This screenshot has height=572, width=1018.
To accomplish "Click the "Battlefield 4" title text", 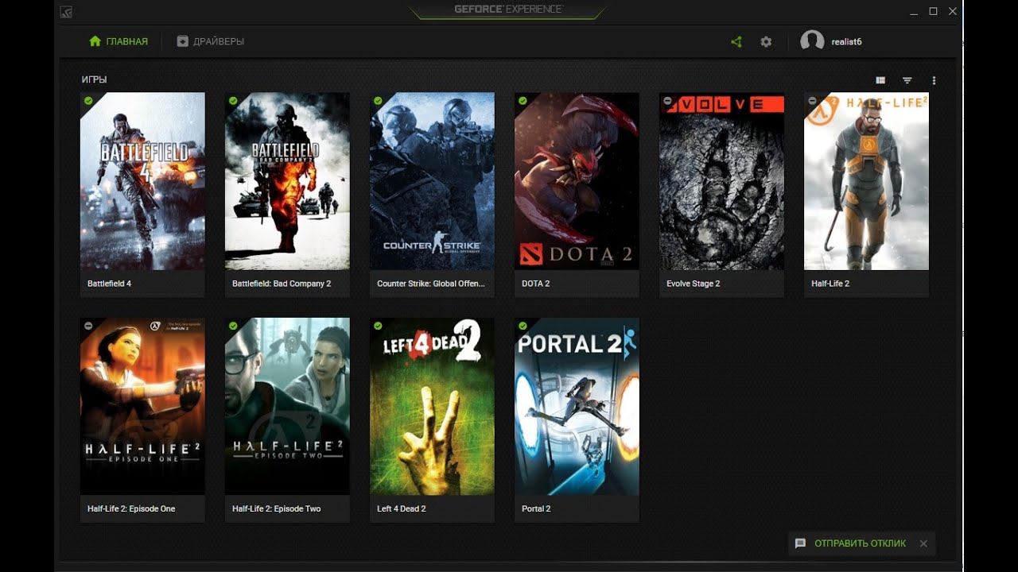I will pos(109,284).
